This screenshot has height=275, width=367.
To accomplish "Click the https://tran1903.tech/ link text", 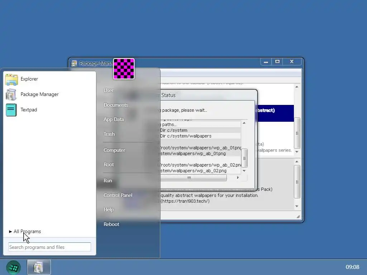I will click(x=185, y=201).
